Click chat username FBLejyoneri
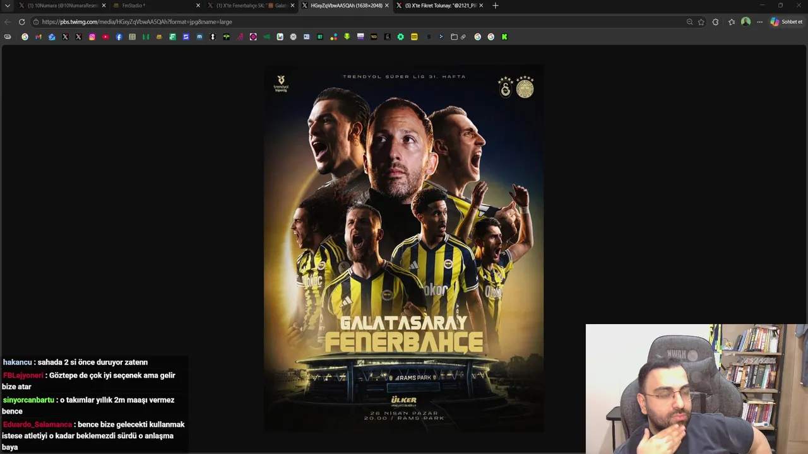Viewport: 808px width, 454px height. tap(23, 375)
